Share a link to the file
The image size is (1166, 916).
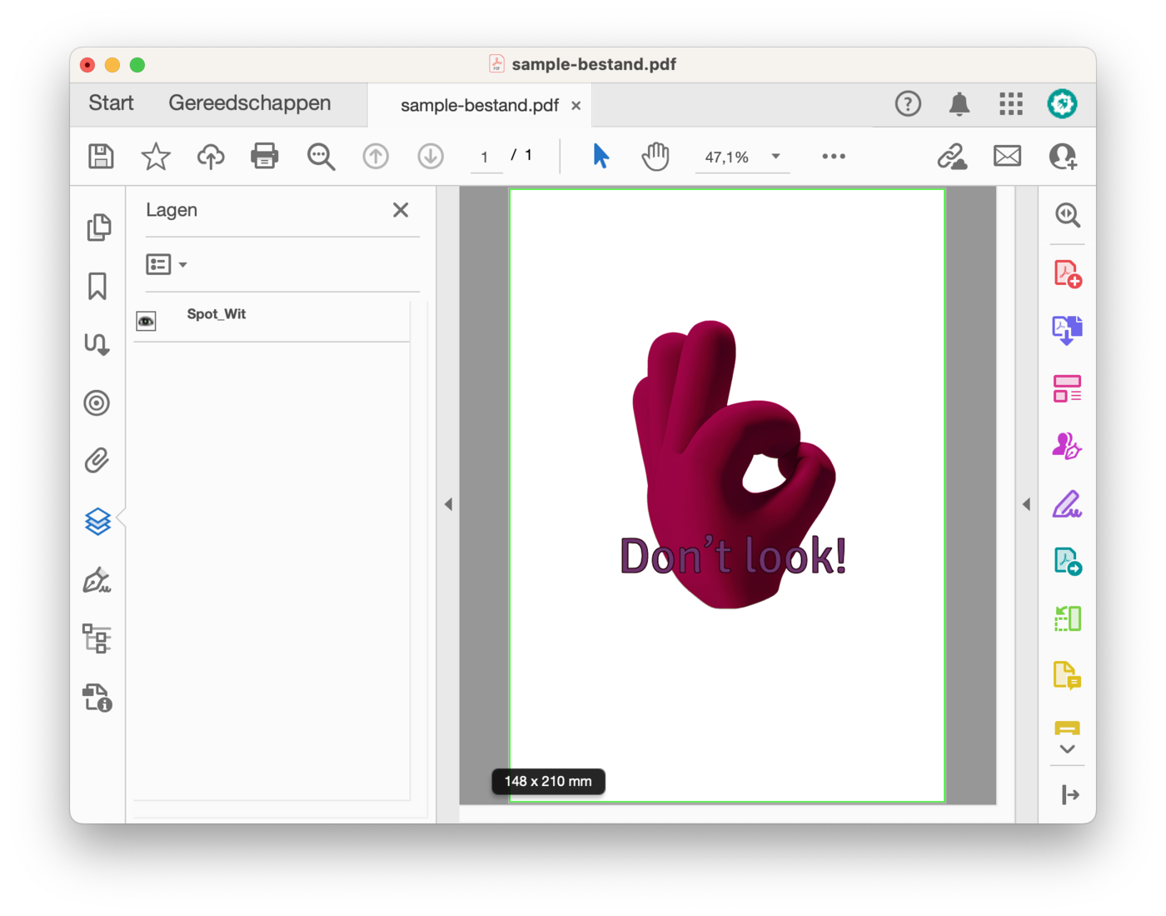point(952,157)
